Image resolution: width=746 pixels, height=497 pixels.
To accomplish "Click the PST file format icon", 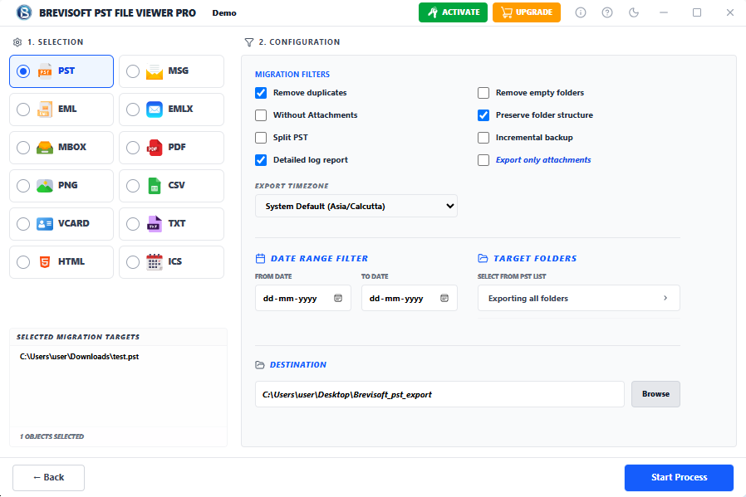I will [x=45, y=71].
